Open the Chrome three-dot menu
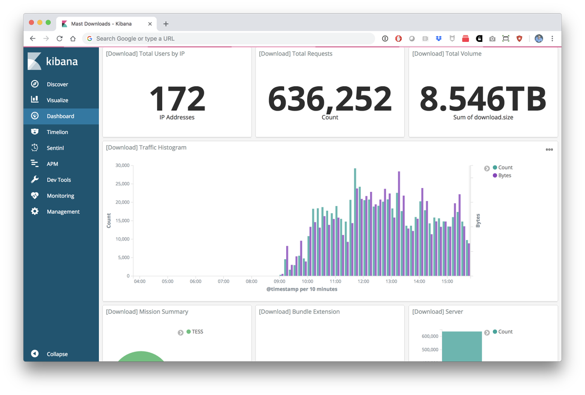 (552, 38)
